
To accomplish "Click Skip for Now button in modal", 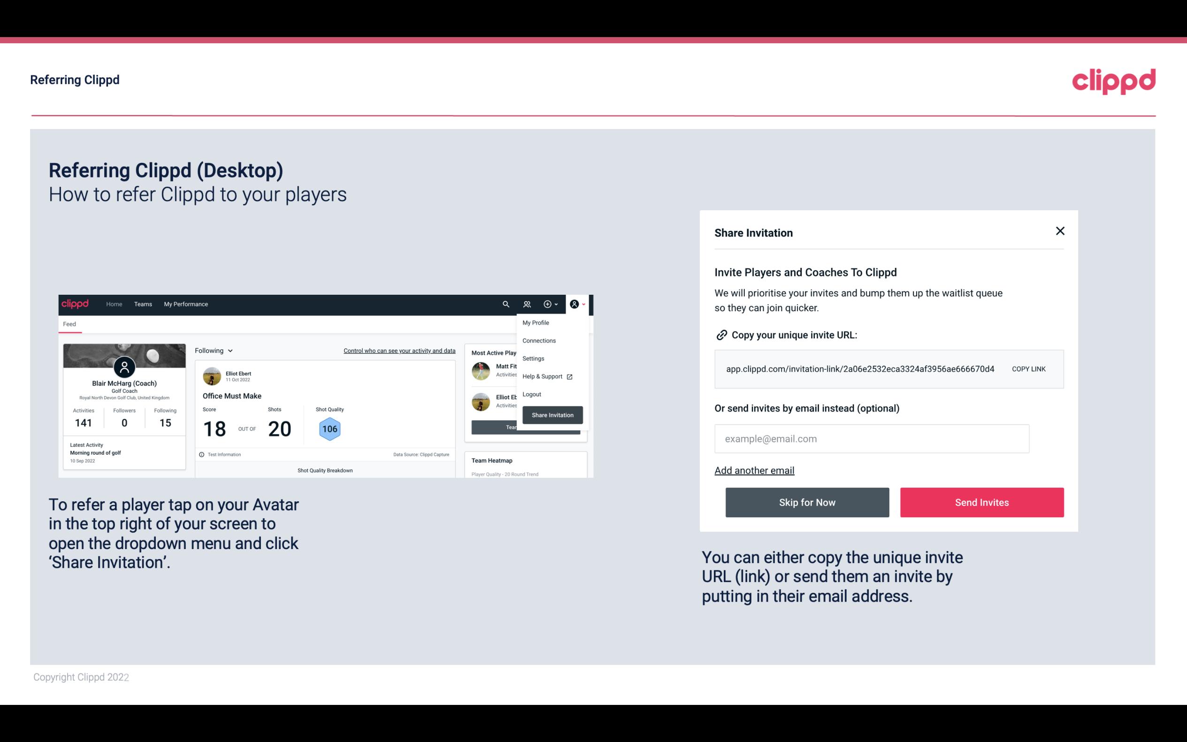I will pyautogui.click(x=807, y=502).
